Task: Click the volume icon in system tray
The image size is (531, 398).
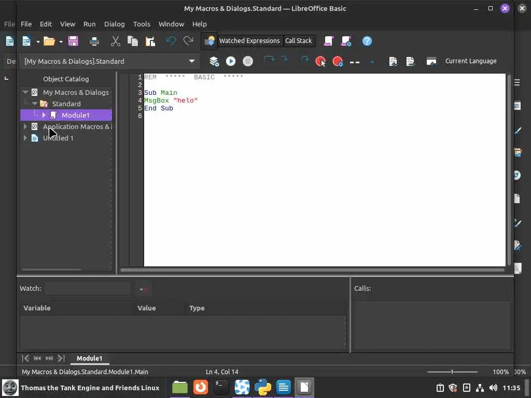Action: click(493, 388)
